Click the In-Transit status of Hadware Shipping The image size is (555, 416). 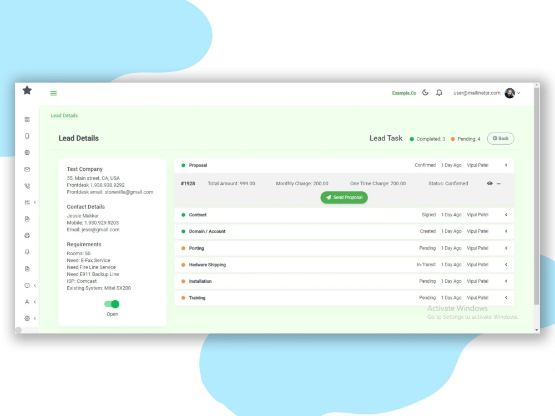pos(426,265)
